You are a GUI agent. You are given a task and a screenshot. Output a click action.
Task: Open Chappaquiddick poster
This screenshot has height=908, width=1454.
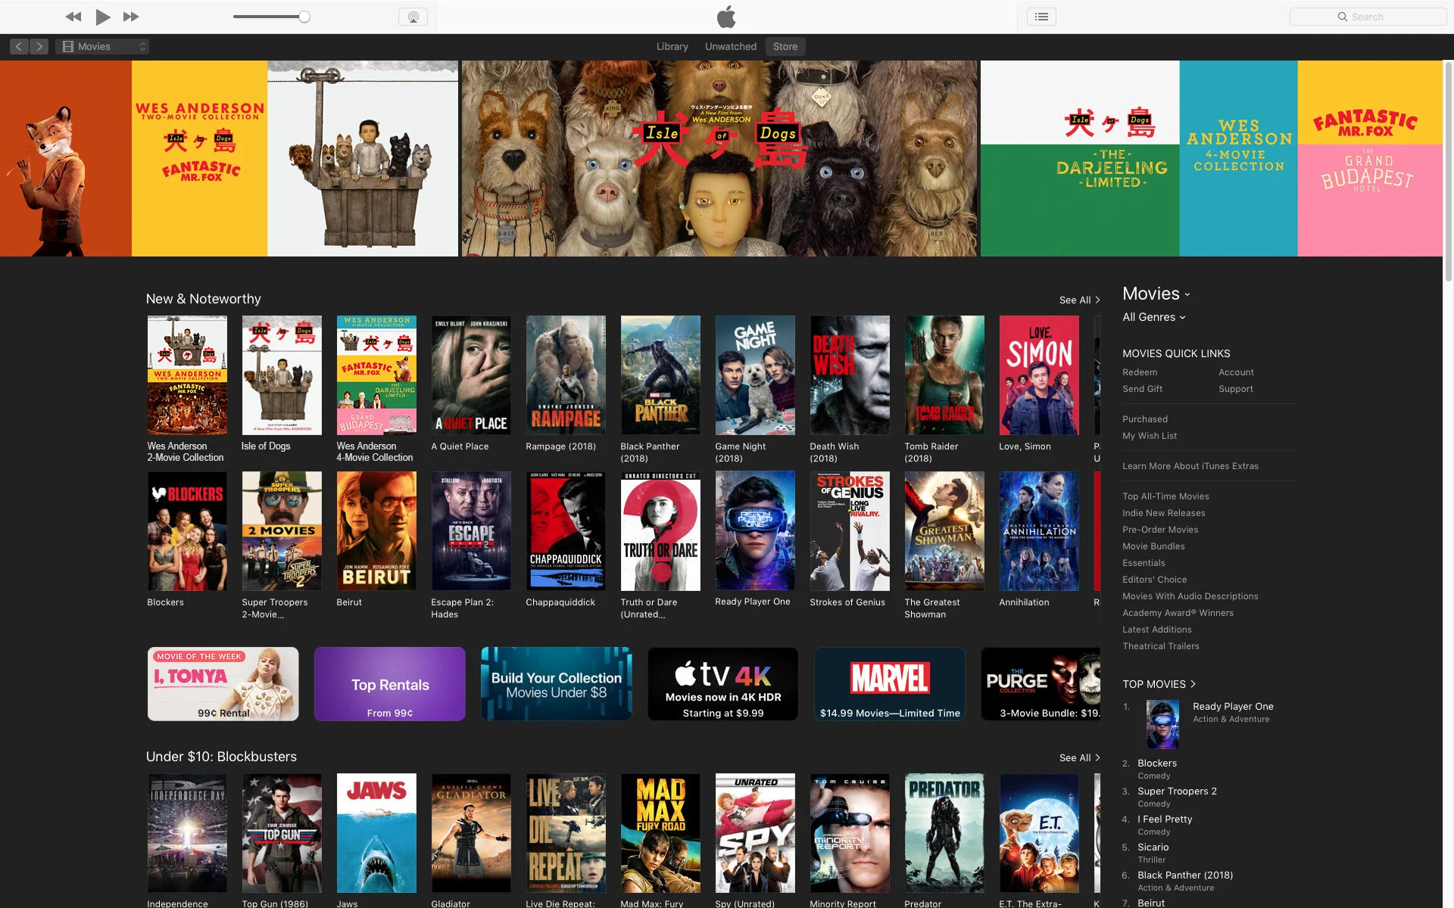pos(566,531)
